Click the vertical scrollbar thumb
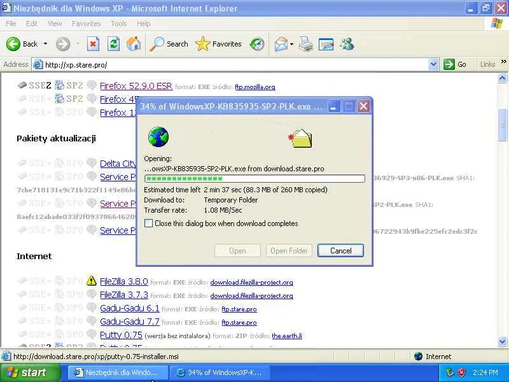The width and height of the screenshot is (509, 382). pos(502,125)
